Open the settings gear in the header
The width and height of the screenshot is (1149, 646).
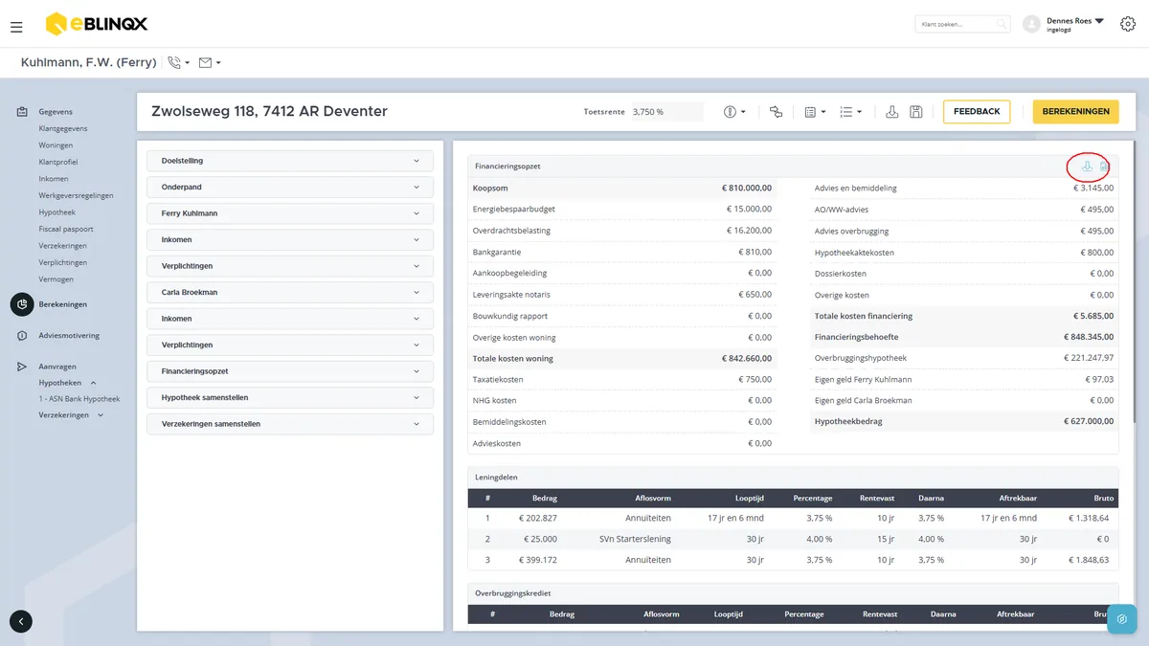point(1127,24)
